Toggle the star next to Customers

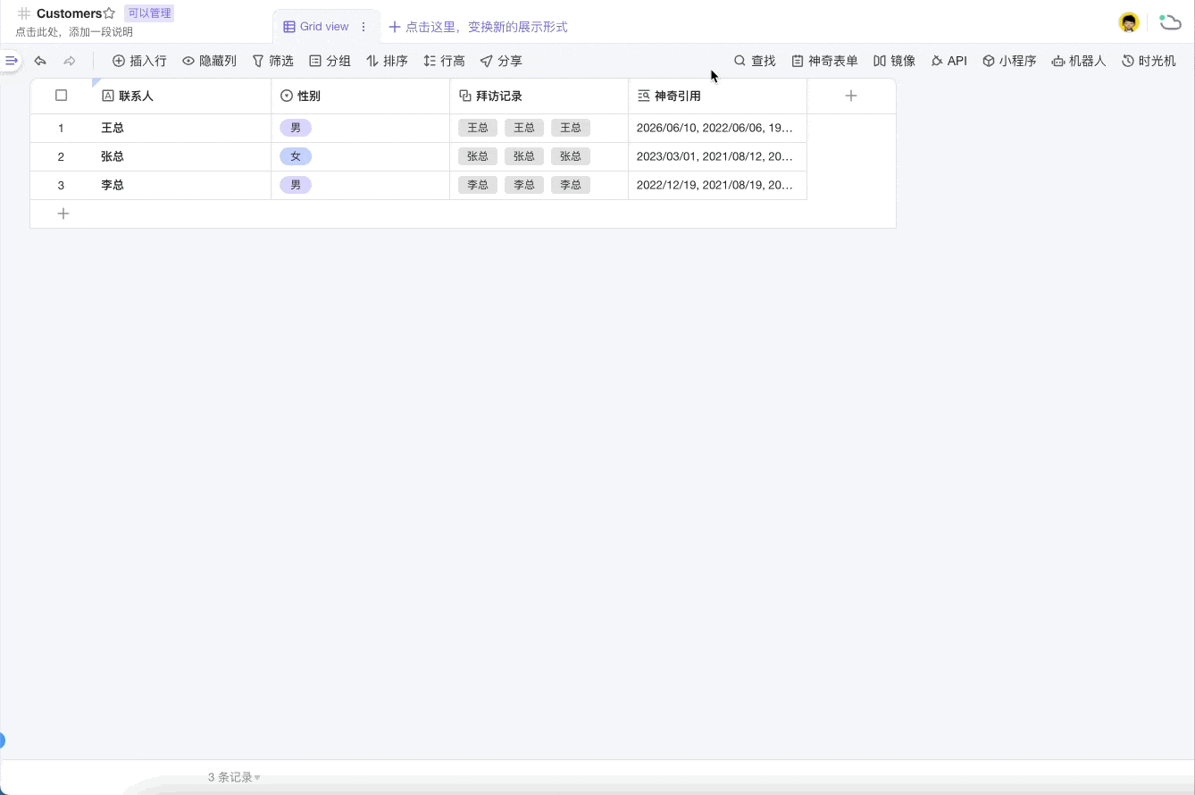click(x=110, y=13)
